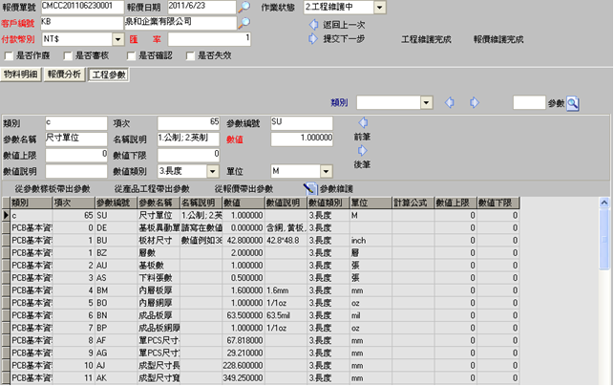Open the 數值類別 3.長度 dropdown
The height and width of the screenshot is (386, 614).
(213, 171)
